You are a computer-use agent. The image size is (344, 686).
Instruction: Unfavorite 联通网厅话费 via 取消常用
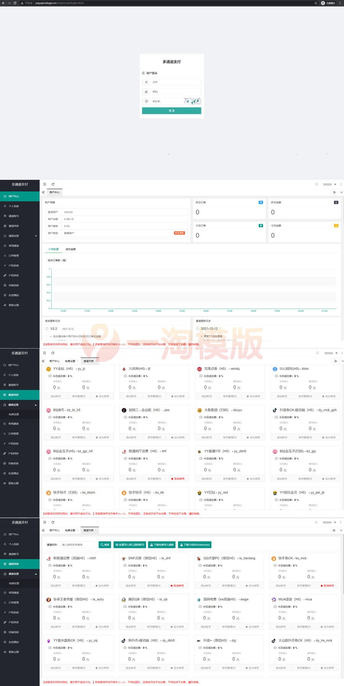[x=178, y=479]
